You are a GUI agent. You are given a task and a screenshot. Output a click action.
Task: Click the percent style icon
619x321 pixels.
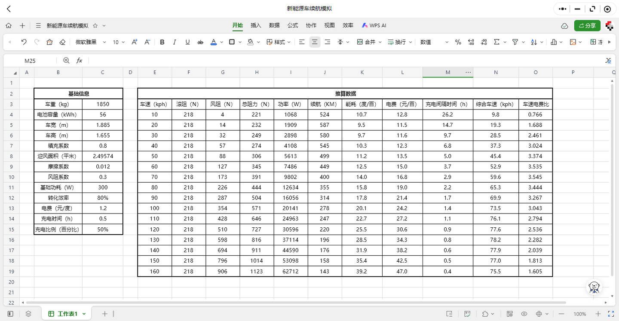click(x=458, y=42)
